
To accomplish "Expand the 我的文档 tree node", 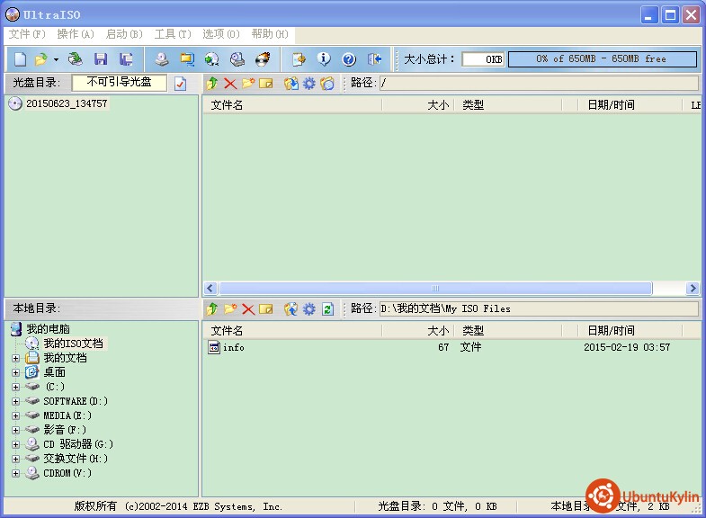I will click(16, 358).
